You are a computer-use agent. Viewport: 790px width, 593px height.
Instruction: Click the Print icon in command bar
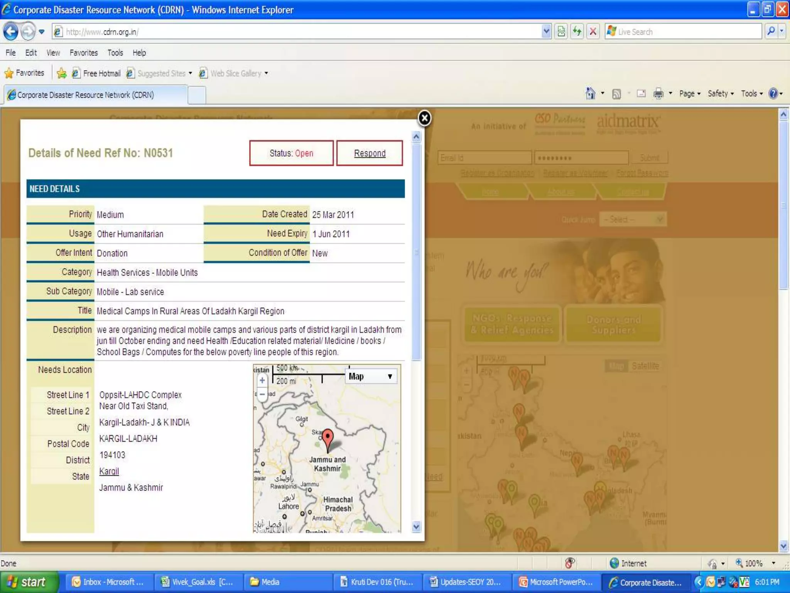click(658, 93)
